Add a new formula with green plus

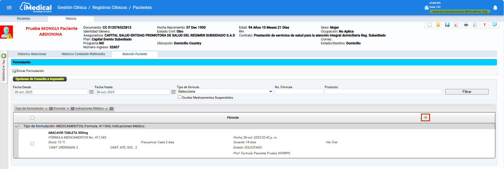(x=425, y=118)
